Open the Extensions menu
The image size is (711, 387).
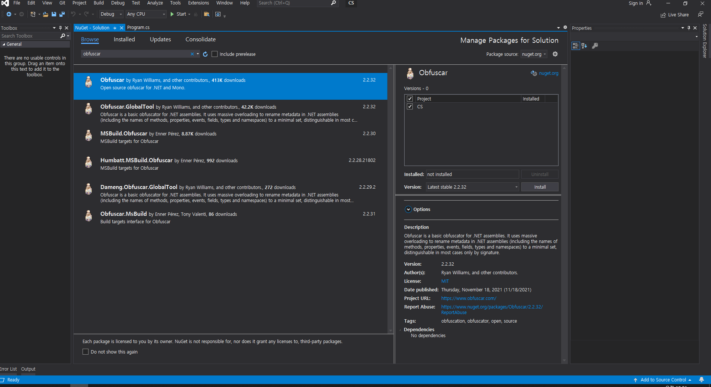pyautogui.click(x=199, y=3)
